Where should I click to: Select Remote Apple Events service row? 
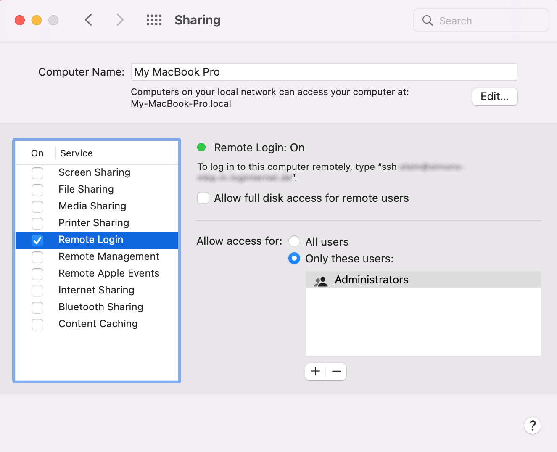coord(97,273)
